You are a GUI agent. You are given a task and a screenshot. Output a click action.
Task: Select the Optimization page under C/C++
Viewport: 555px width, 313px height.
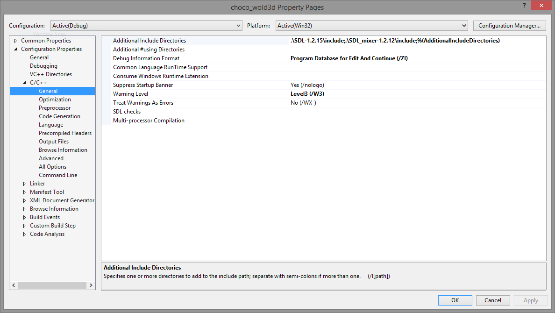click(55, 100)
